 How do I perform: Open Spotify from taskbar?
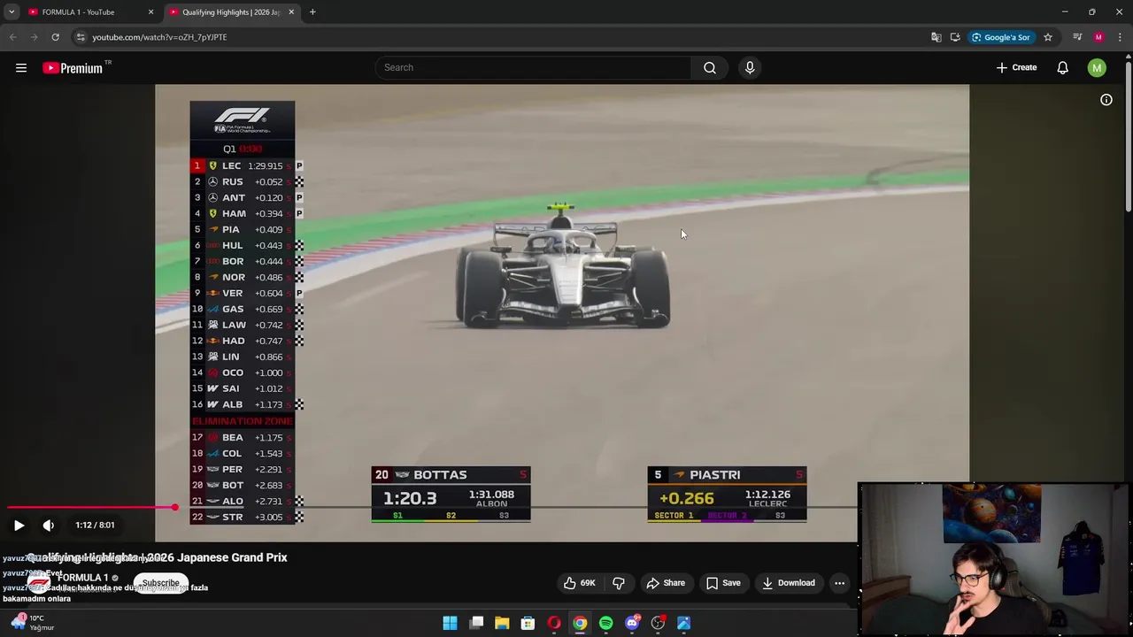pos(605,623)
